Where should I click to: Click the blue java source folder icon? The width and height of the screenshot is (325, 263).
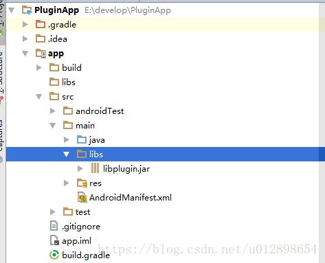pos(82,139)
